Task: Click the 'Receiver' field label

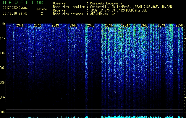Action: 60,10
